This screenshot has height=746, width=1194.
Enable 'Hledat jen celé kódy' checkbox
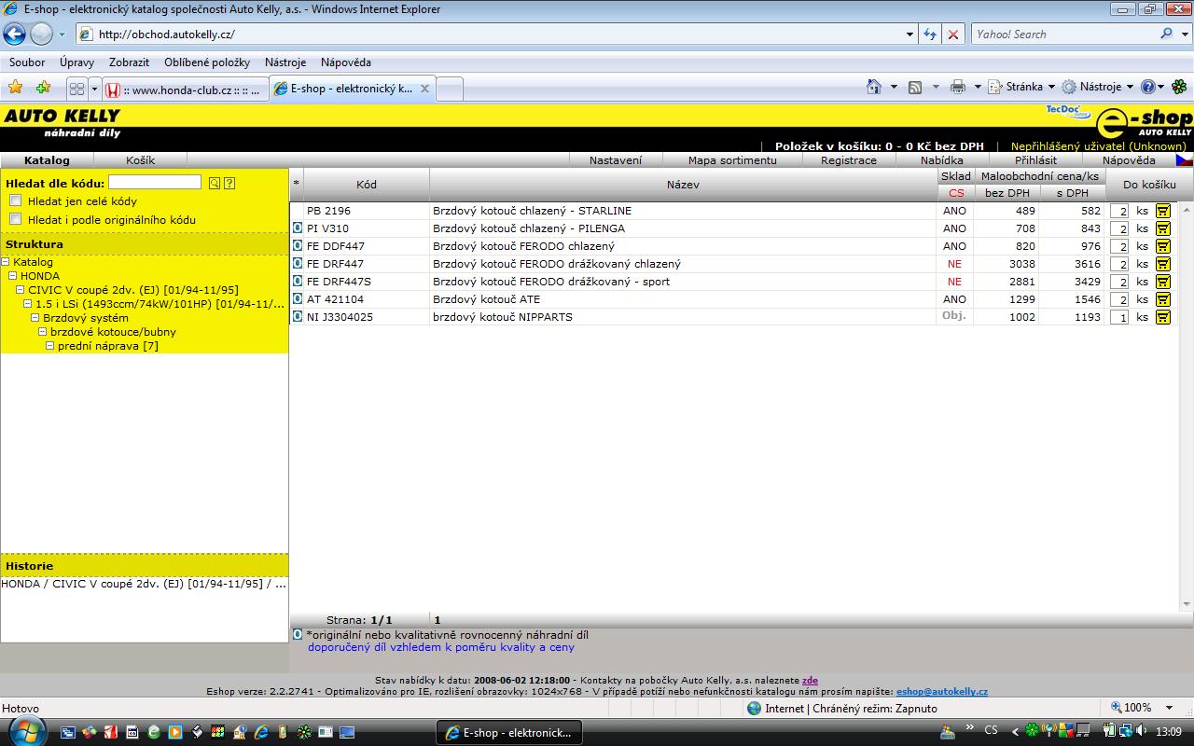click(x=16, y=200)
